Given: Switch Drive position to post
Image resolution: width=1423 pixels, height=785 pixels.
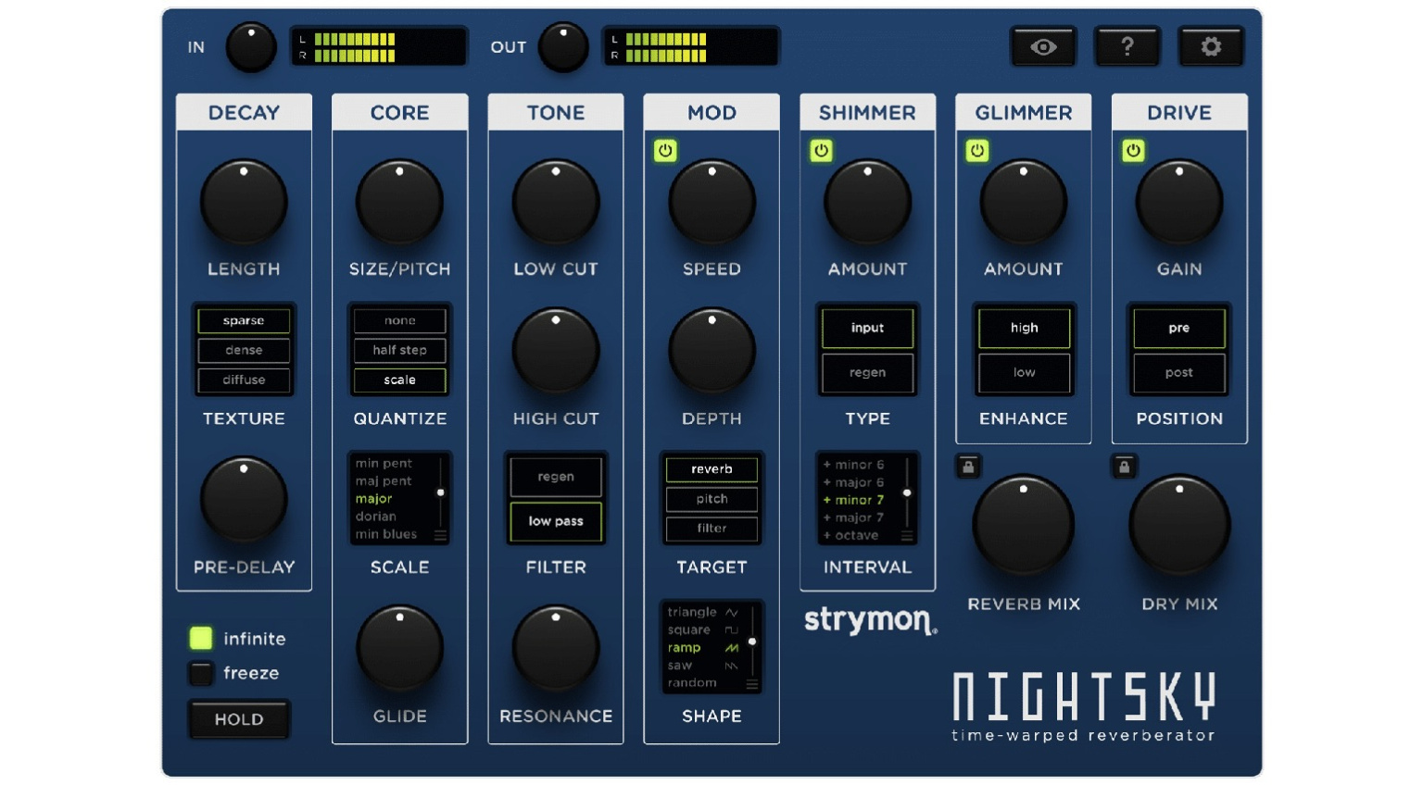Looking at the screenshot, I should tap(1178, 372).
